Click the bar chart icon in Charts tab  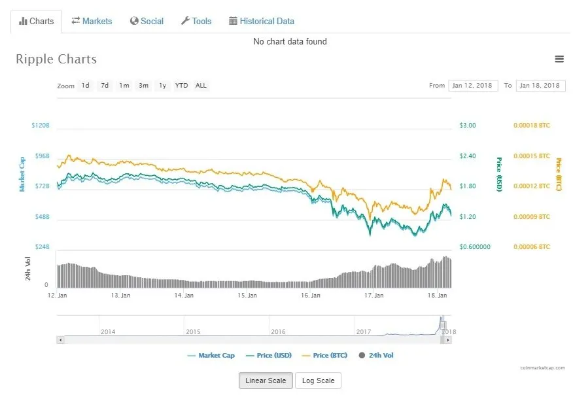[23, 21]
